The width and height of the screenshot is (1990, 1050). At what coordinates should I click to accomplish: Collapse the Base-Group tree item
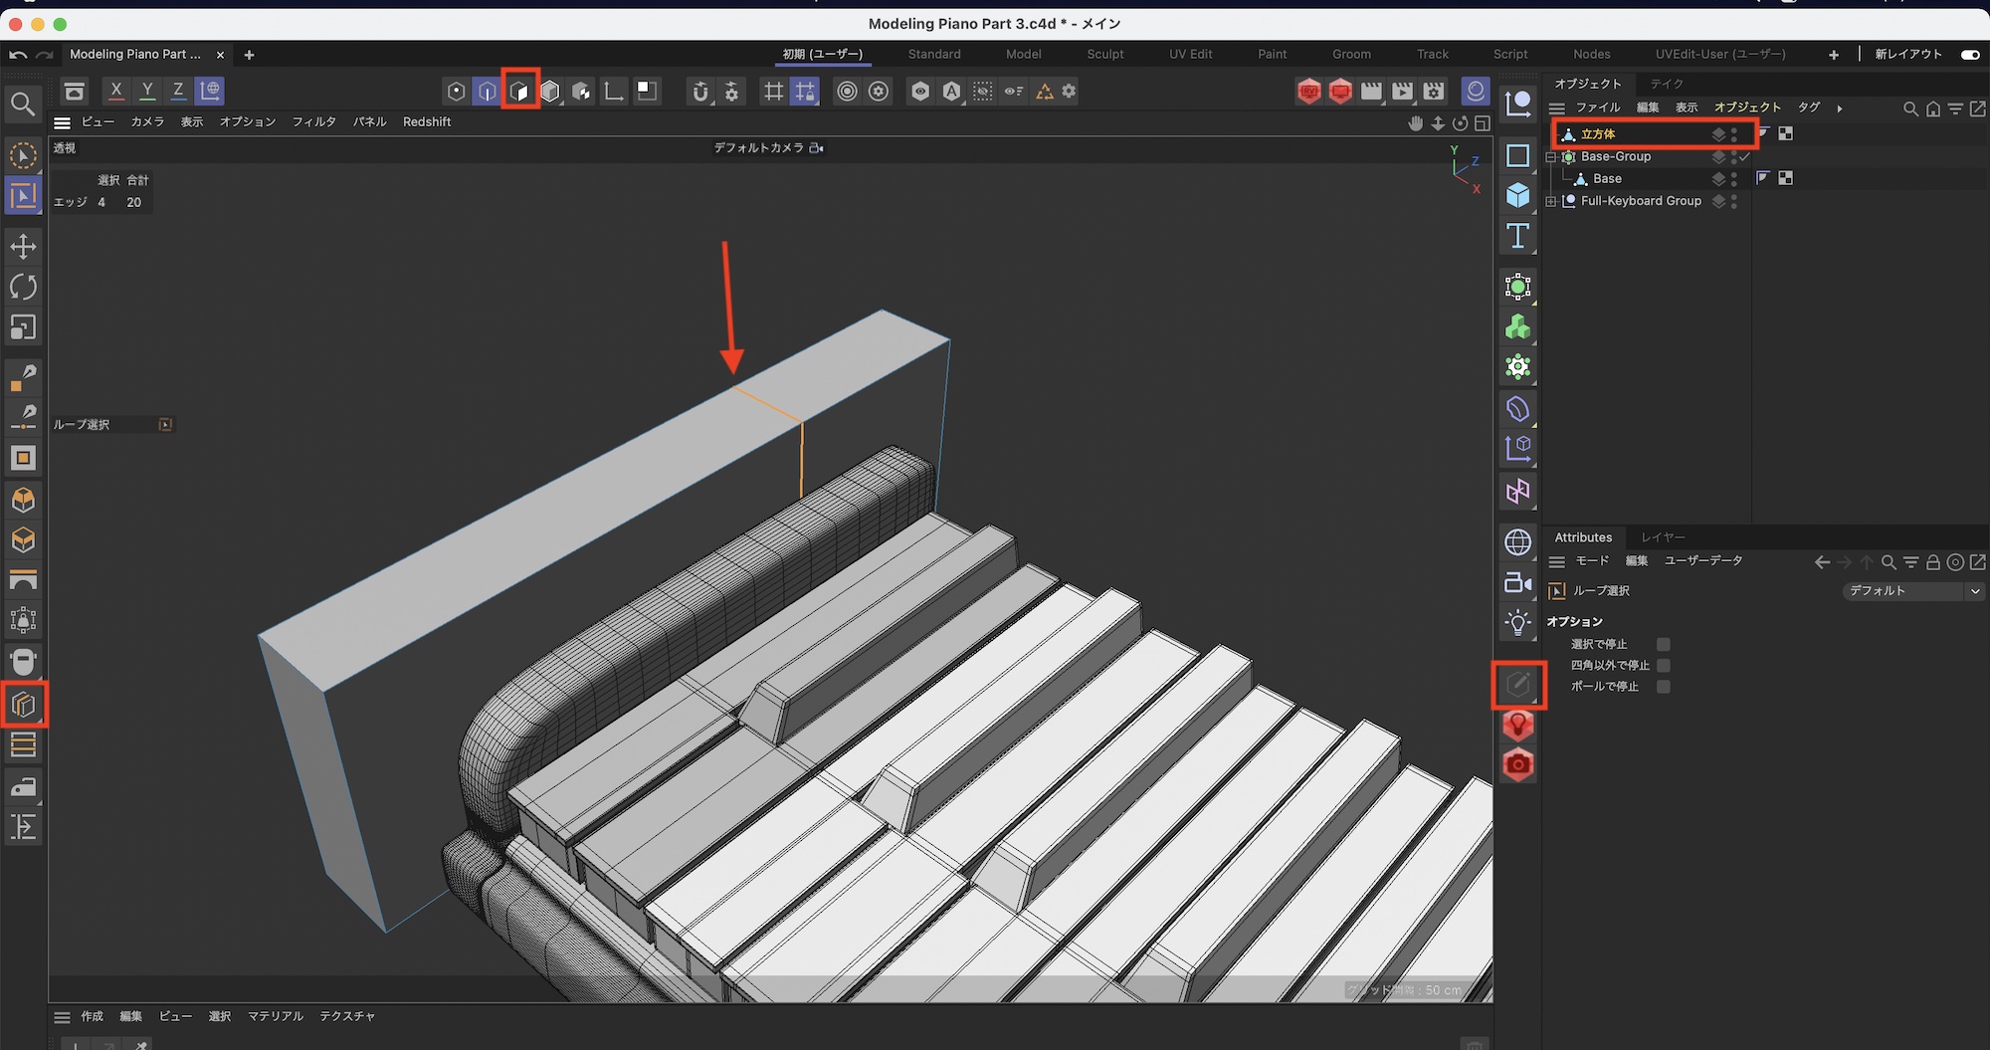click(1550, 157)
